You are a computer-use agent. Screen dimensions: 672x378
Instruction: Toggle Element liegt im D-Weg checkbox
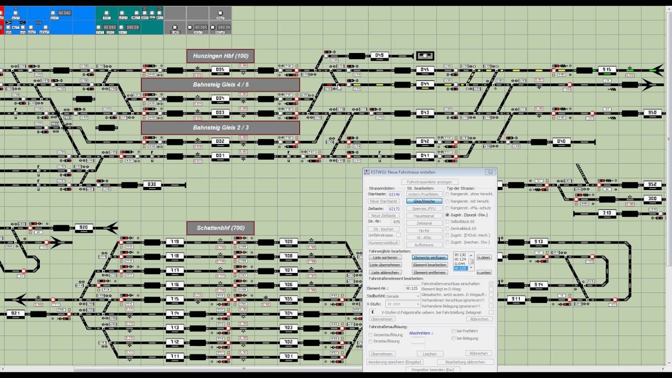click(491, 289)
